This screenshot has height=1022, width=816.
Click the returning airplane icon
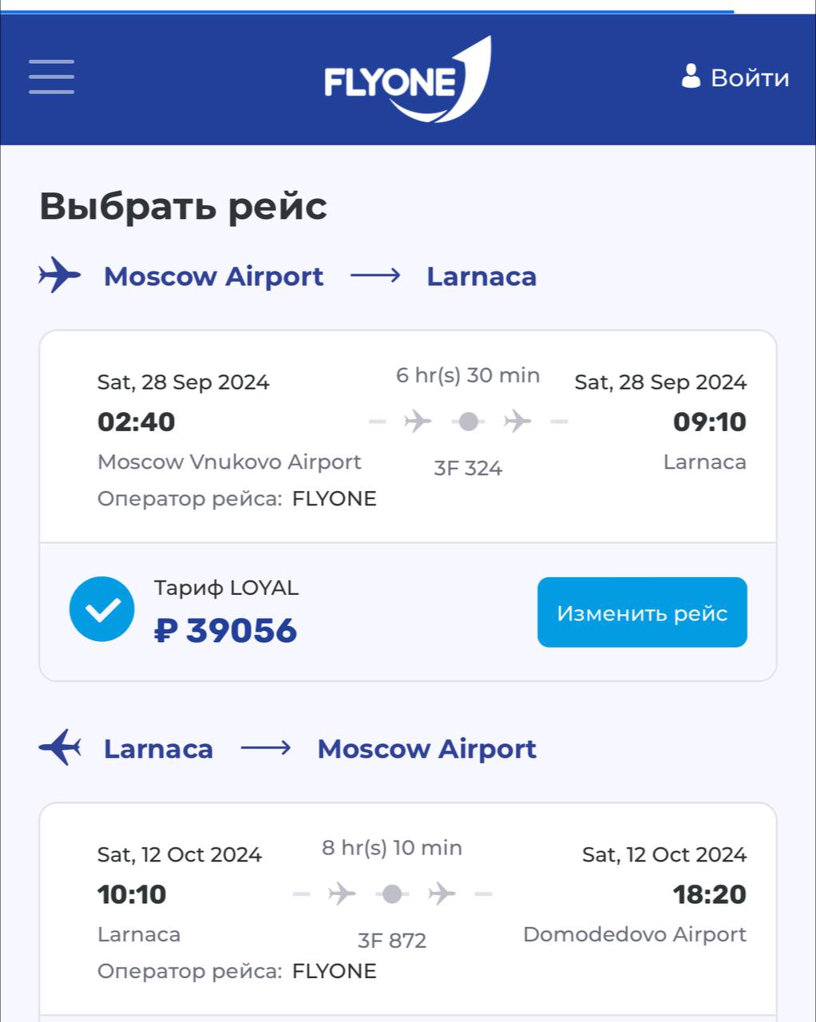tap(60, 748)
